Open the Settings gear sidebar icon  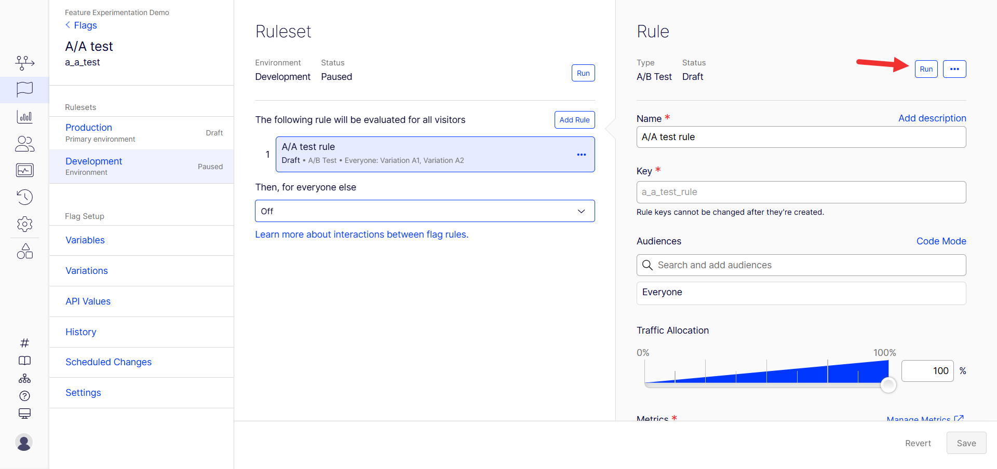(x=24, y=224)
